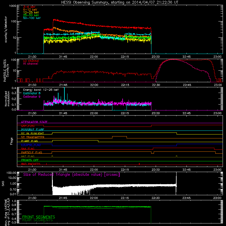The image size is (226, 226).
Task: Click the SC_TRANSMITTER flag label
Action: tap(33, 137)
